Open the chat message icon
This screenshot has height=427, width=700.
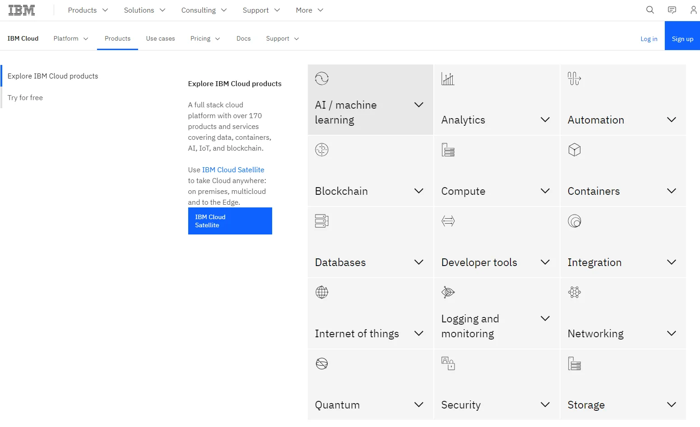[672, 10]
